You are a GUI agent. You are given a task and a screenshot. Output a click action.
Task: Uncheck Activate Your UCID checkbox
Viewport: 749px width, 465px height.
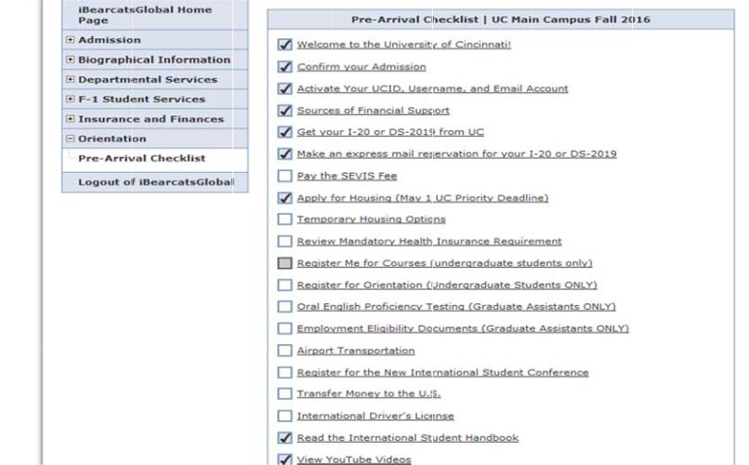pyautogui.click(x=284, y=88)
